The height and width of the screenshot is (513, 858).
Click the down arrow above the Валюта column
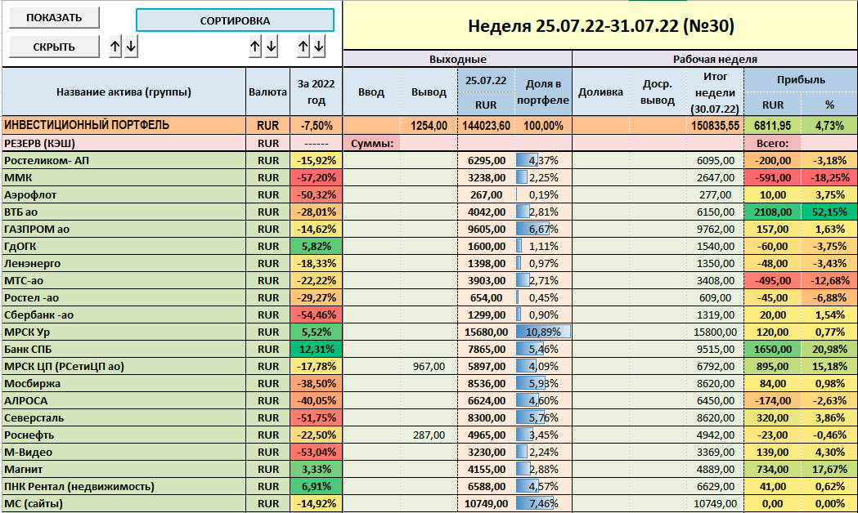coord(272,47)
